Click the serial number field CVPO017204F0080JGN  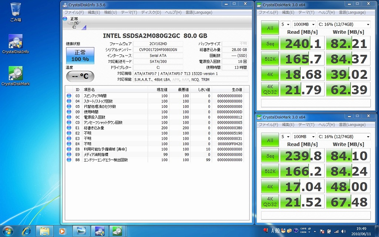click(x=158, y=50)
